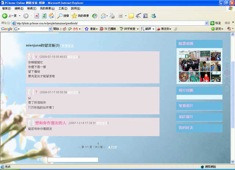
Task: Expand the address bar URL dropdown
Action: 207,23
